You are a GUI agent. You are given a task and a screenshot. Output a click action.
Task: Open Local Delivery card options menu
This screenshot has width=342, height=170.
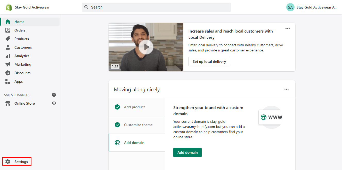click(x=288, y=28)
